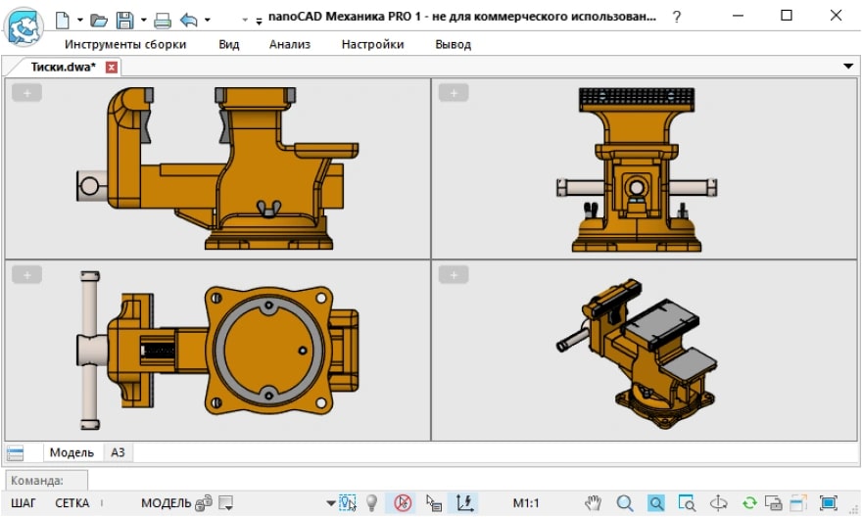
Task: Click the М1:1 scale button
Action: (x=526, y=503)
